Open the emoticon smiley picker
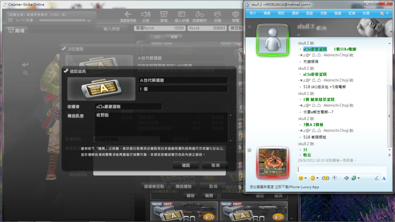Image resolution: width=395 pixels, height=222 pixels. point(301,178)
